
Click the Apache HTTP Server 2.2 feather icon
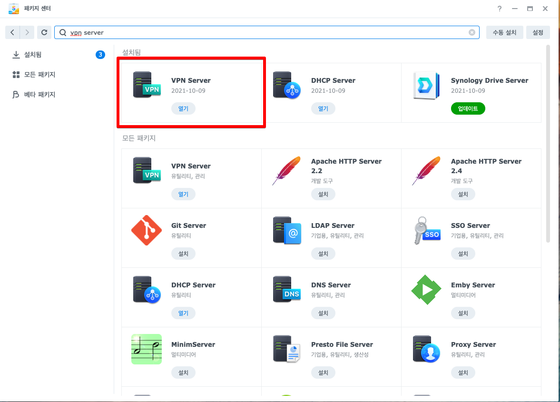pos(287,170)
